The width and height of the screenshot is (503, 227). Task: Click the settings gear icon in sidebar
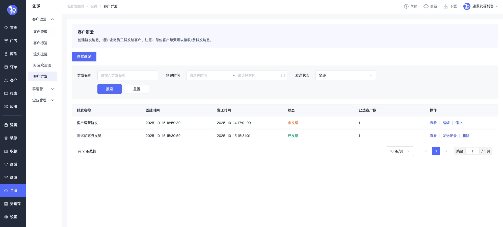pos(6,217)
